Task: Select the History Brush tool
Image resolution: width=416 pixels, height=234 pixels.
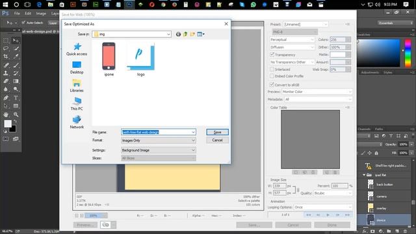Action: coord(16,73)
